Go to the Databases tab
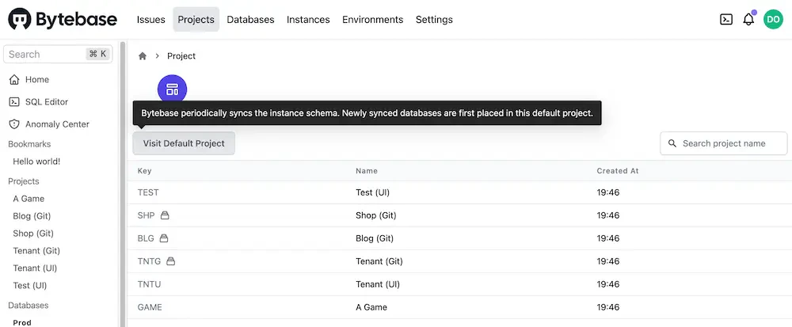This screenshot has width=792, height=327. pyautogui.click(x=250, y=20)
